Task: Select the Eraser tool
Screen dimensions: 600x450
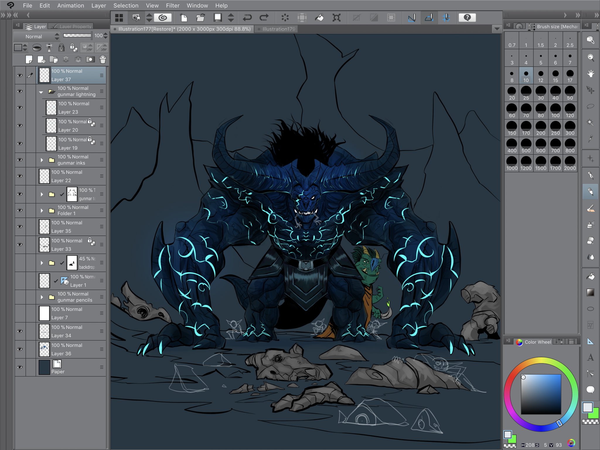Action: (x=591, y=241)
